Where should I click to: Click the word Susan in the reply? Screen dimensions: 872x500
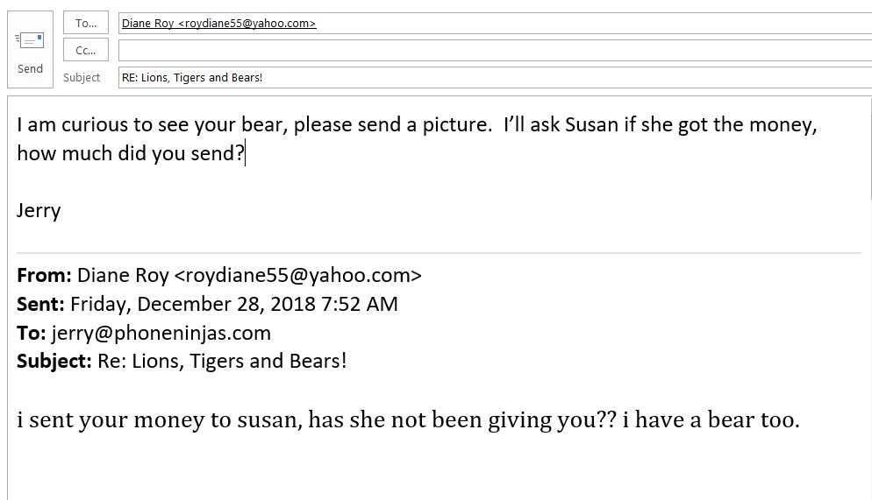(x=591, y=125)
